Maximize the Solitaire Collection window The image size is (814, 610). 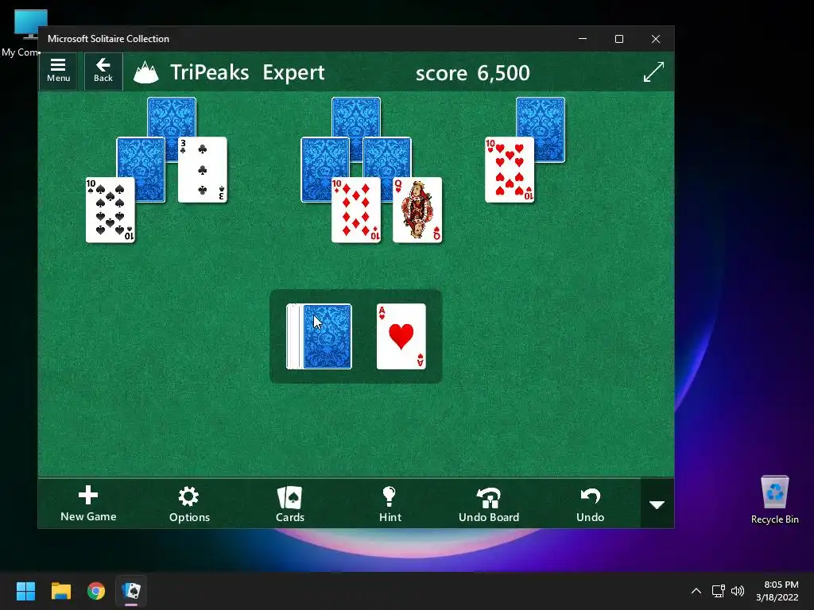pos(618,39)
